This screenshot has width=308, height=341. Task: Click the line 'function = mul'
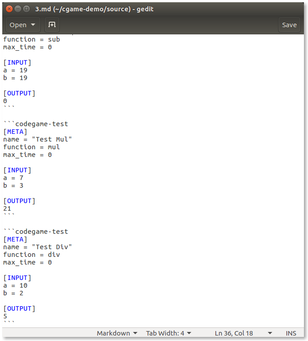[32, 147]
